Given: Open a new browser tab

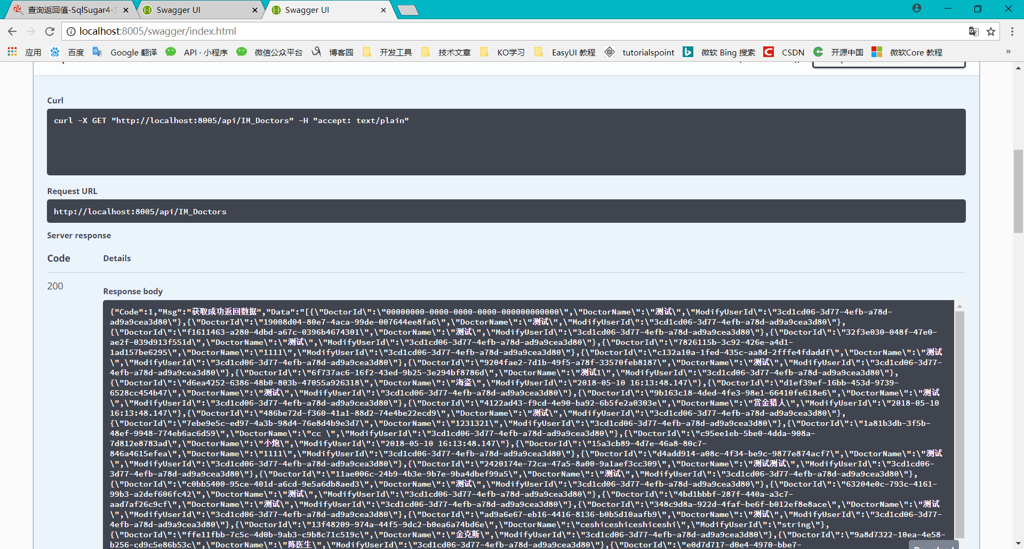Looking at the screenshot, I should click(408, 10).
